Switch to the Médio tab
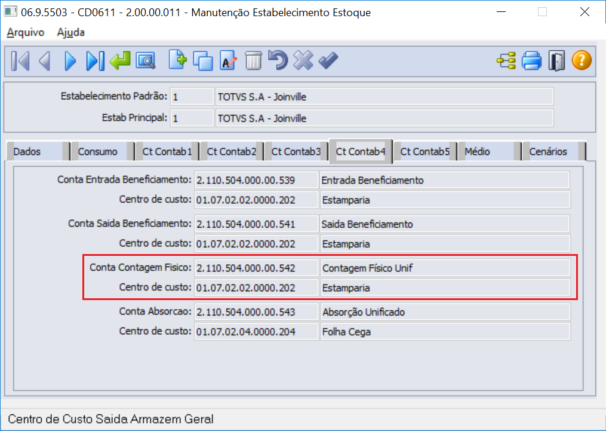 490,151
